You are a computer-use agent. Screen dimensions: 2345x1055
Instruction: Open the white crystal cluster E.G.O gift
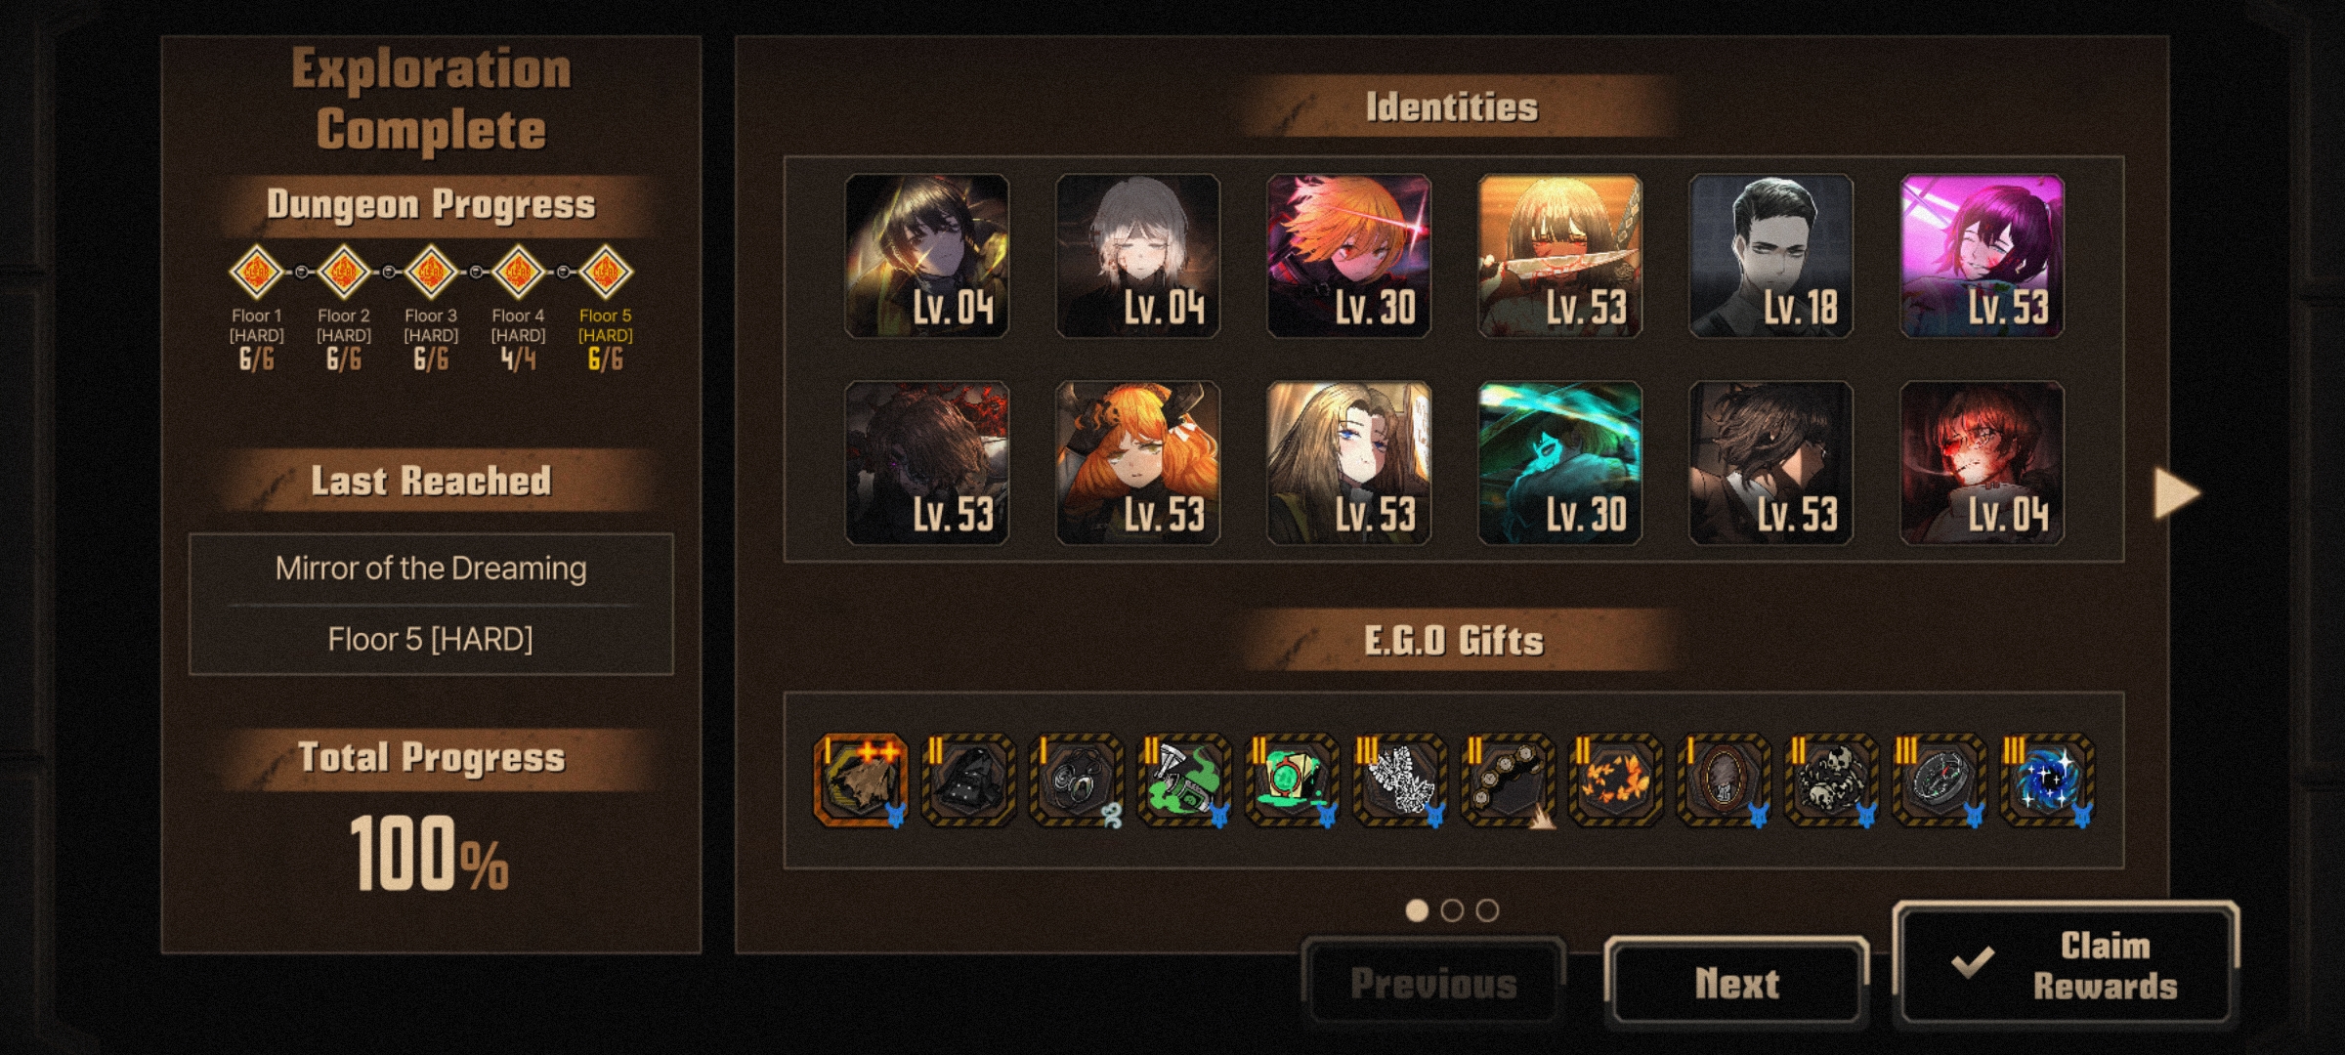1400,781
